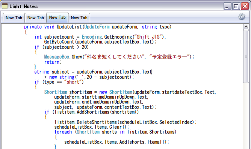The height and width of the screenshot is (149, 251).
Task: Click the vertical scrollbar thumb
Action: [246, 57]
